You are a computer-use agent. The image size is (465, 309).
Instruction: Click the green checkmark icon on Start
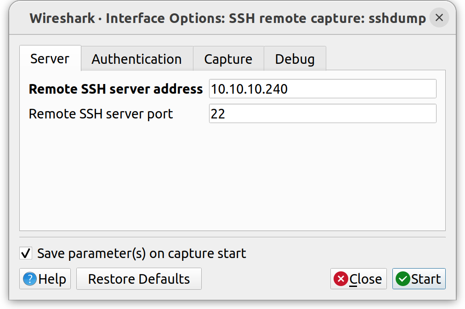point(403,279)
